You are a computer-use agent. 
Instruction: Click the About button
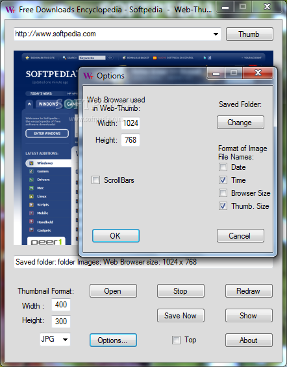pos(249,340)
